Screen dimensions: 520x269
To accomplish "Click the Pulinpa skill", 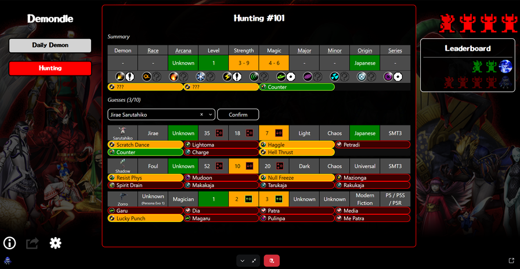I will click(x=297, y=218).
